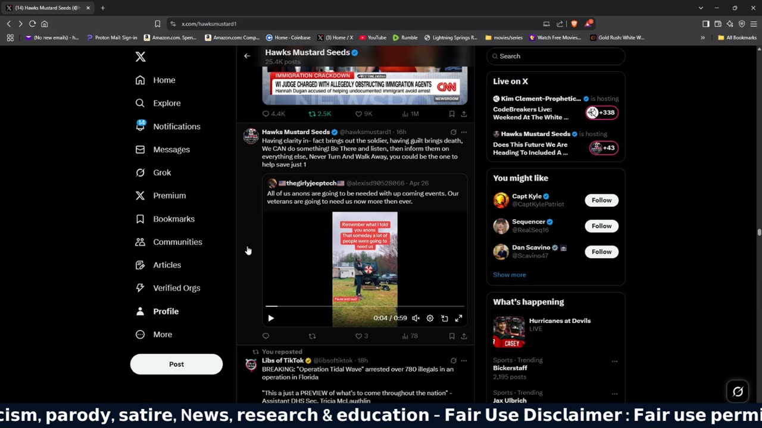This screenshot has height=428, width=762.
Task: Open Hurricanes at Devils live event
Action: [x=555, y=331]
